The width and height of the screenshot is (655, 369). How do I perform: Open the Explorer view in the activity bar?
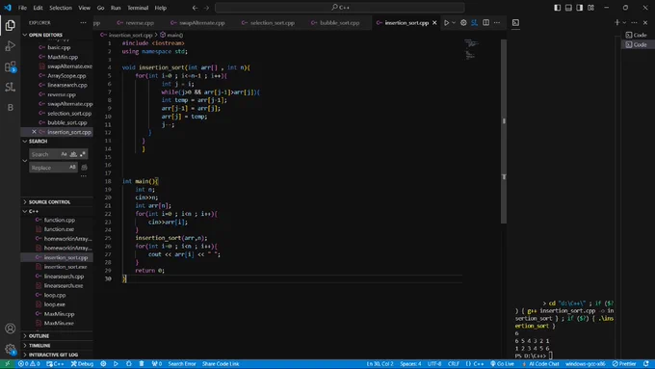coord(10,25)
